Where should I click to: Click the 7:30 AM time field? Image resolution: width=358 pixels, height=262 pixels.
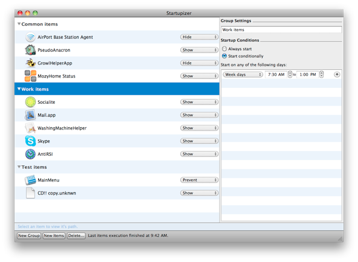point(276,75)
